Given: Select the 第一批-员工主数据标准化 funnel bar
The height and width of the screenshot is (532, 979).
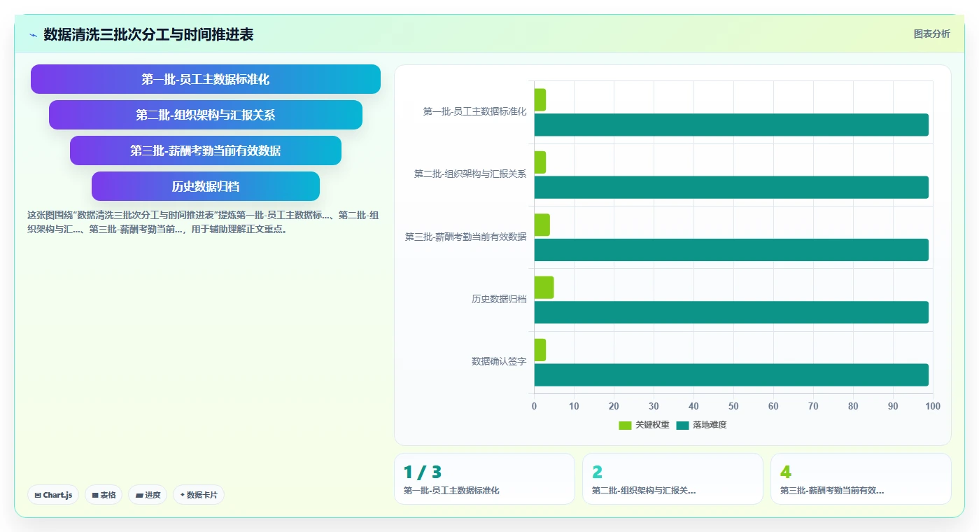Looking at the screenshot, I should [206, 79].
